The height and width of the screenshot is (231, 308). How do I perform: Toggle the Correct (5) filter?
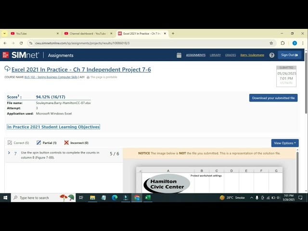coord(18,143)
